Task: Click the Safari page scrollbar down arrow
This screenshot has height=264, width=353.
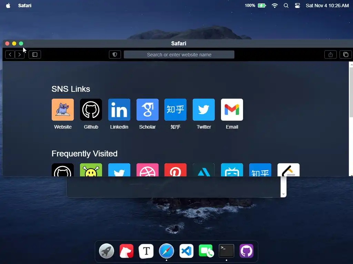Action: pos(351,175)
